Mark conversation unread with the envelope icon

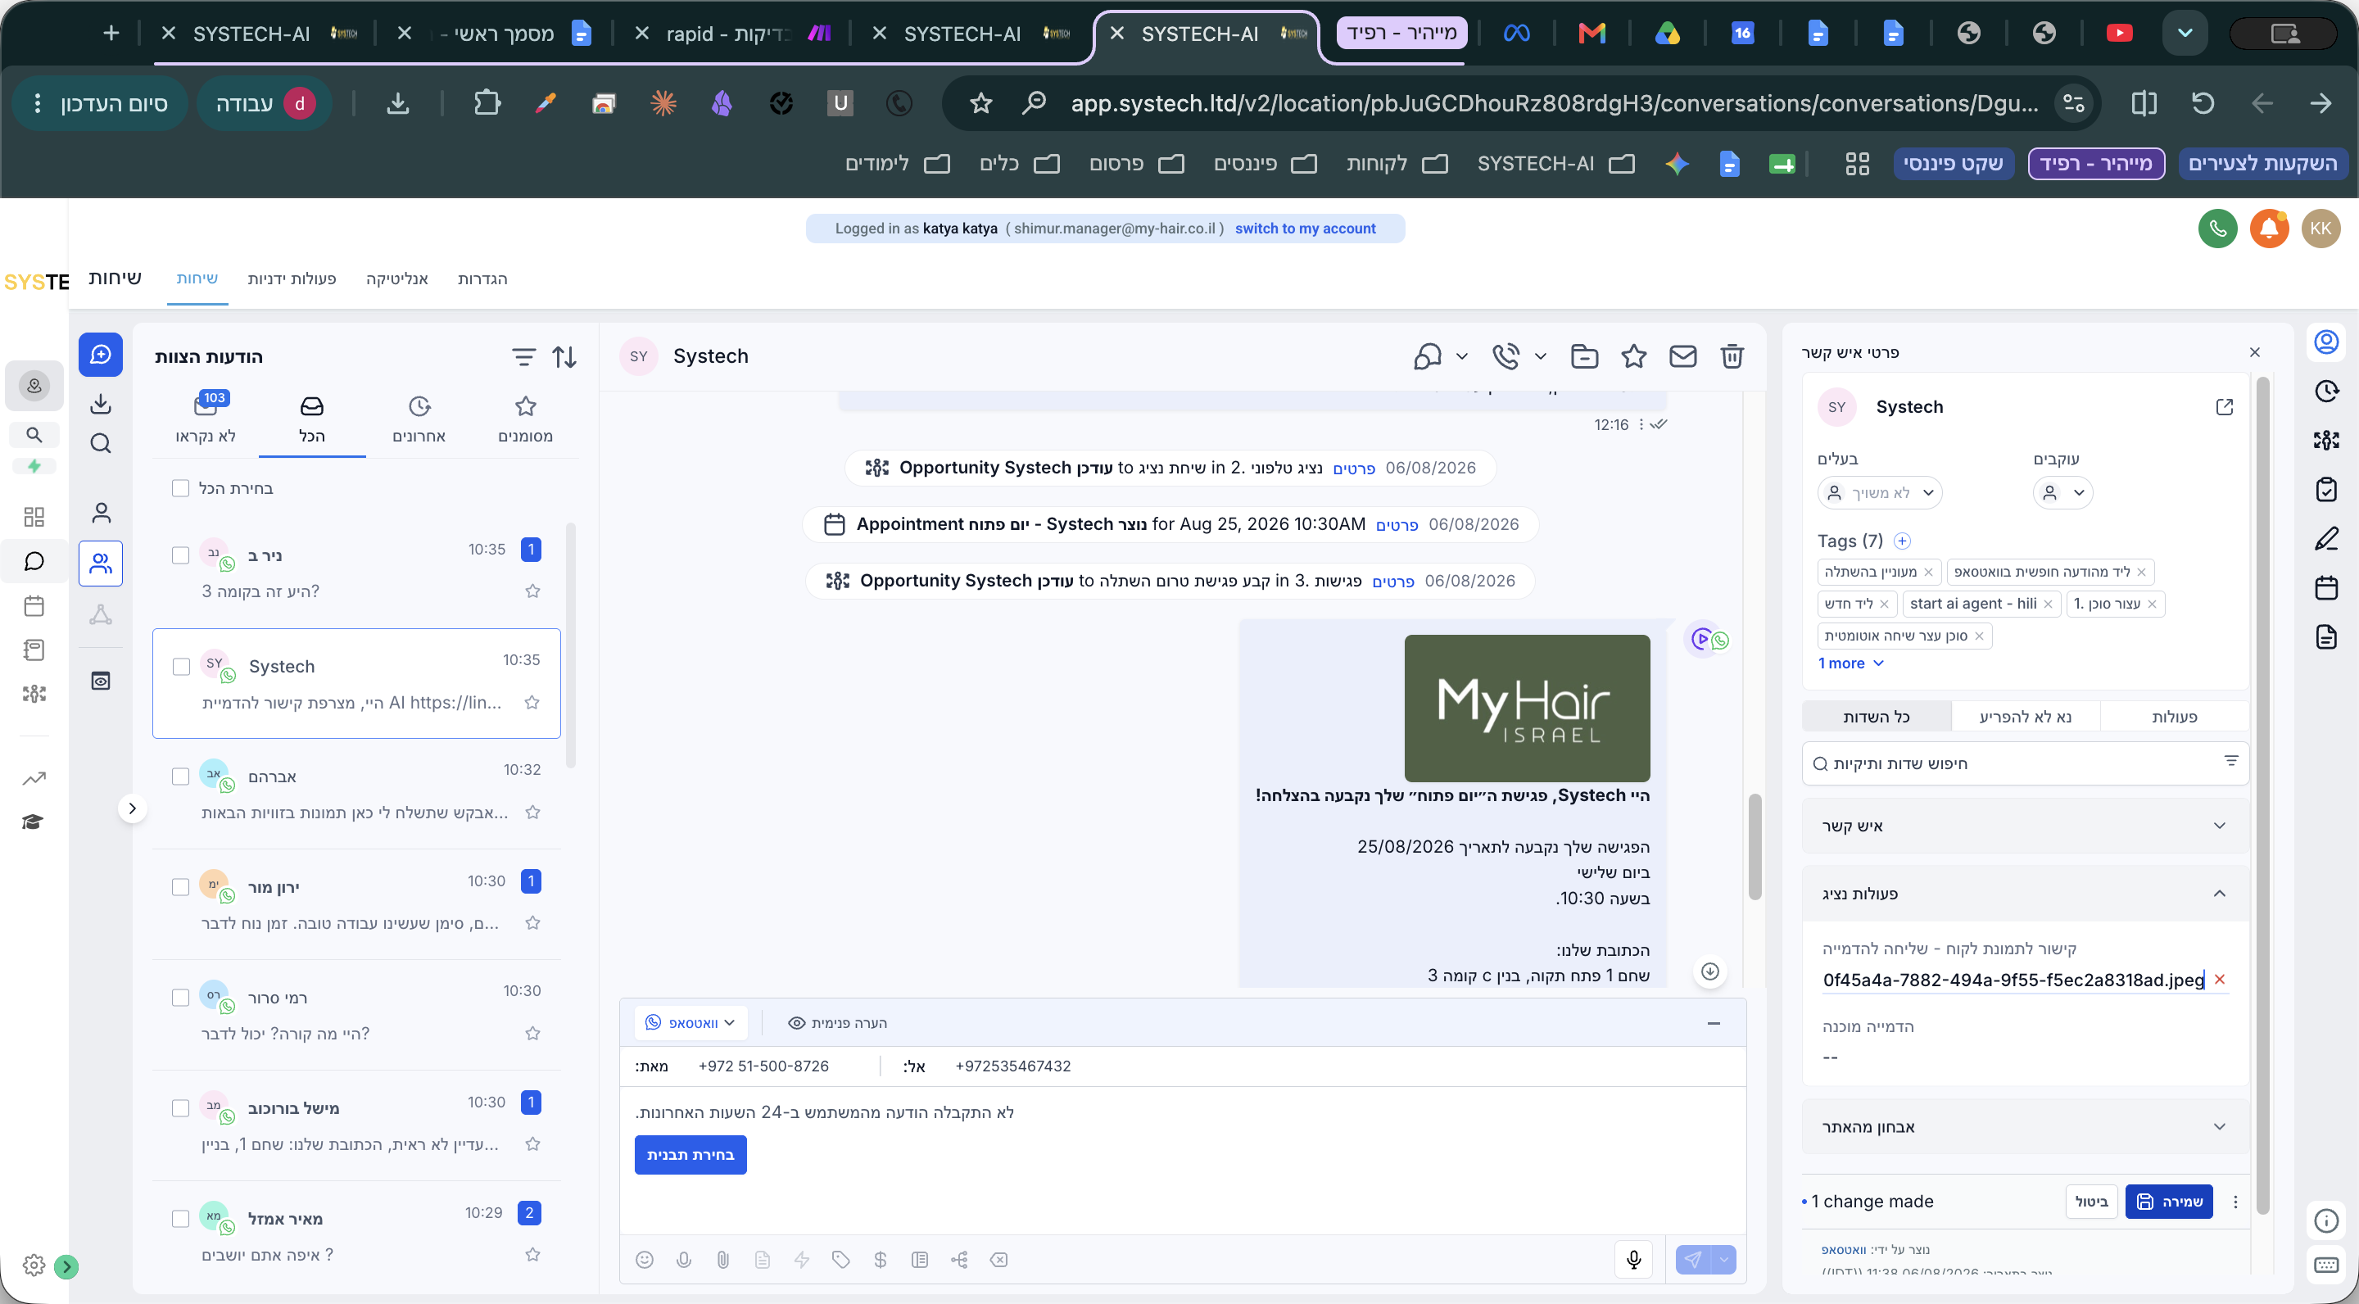click(1683, 356)
